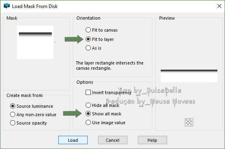Cancel the Load Mask dialog
The width and height of the screenshot is (225, 149).
[112, 140]
